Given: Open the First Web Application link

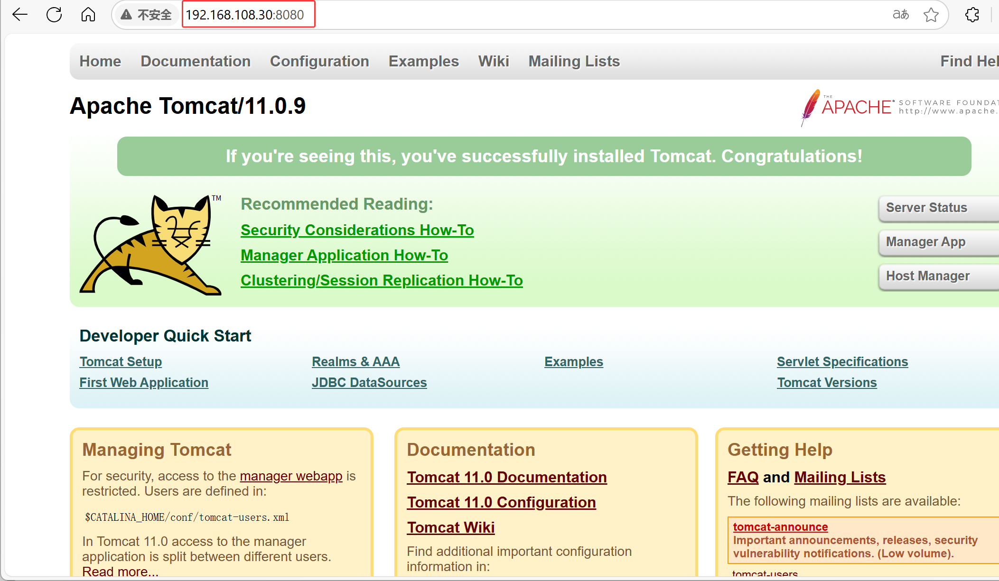Looking at the screenshot, I should (x=144, y=382).
